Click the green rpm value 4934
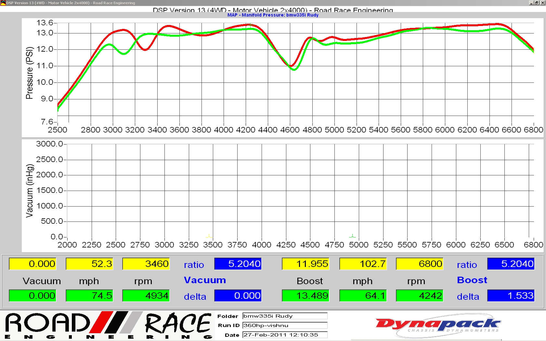Screen dimensions: 546x341 coord(146,296)
